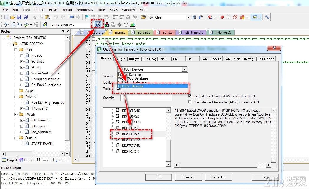Select the Apps folder in the project tree
This screenshot has height=189, width=309.
click(29, 91)
